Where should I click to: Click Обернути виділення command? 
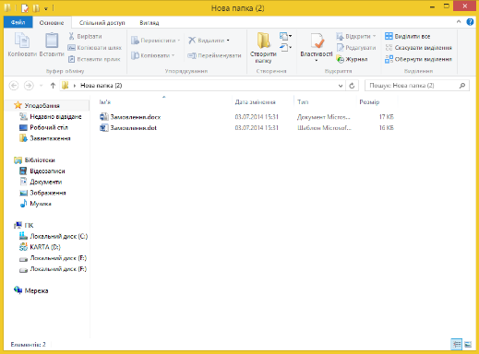pyautogui.click(x=418, y=59)
